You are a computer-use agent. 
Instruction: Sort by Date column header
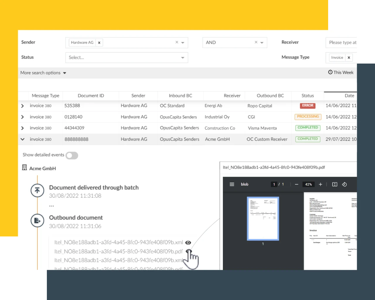click(349, 96)
